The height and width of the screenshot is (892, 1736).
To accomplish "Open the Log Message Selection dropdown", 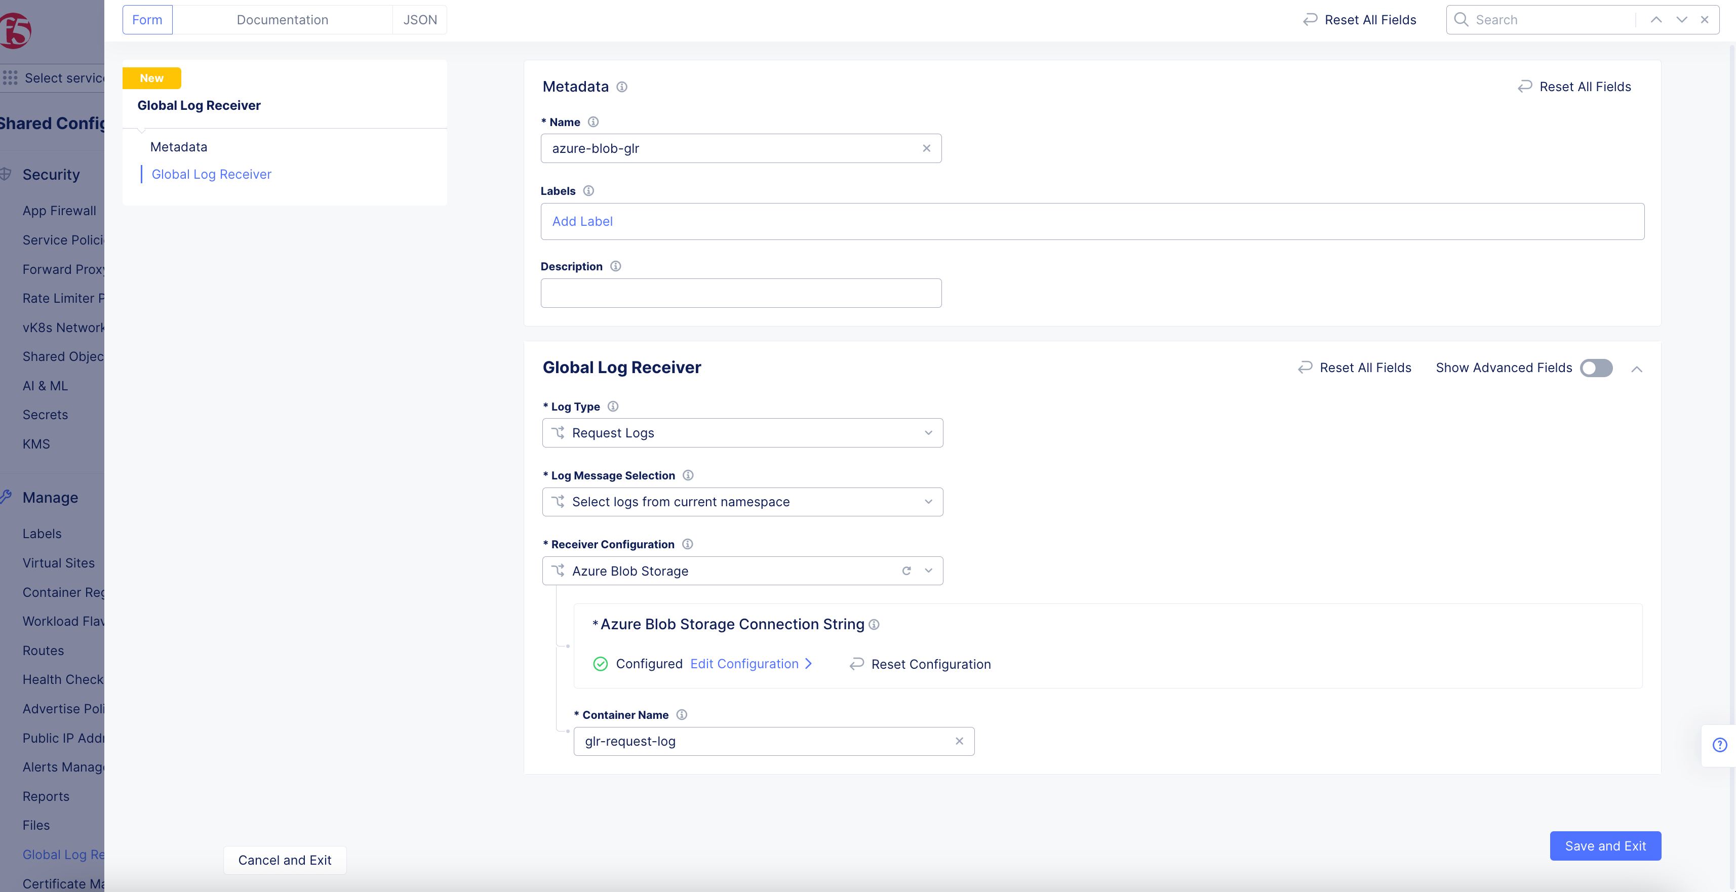I will coord(742,502).
